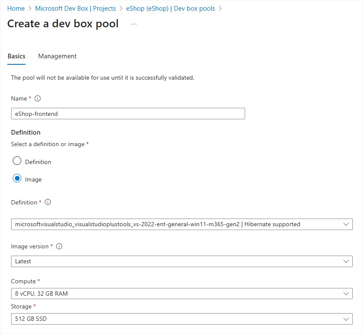Switch to the Management tab
This screenshot has height=334, width=363.
[57, 56]
